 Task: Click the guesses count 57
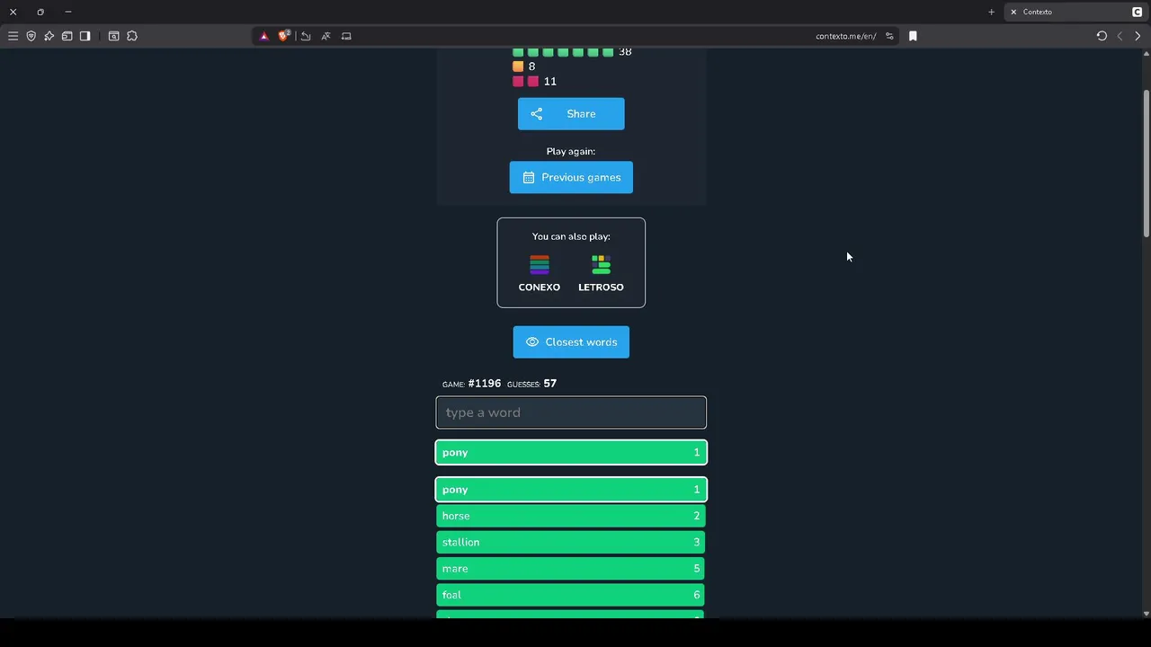[550, 384]
